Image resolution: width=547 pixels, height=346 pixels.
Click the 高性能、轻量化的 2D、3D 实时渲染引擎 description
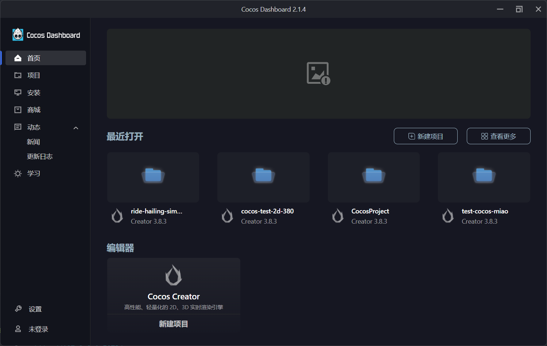coord(174,307)
